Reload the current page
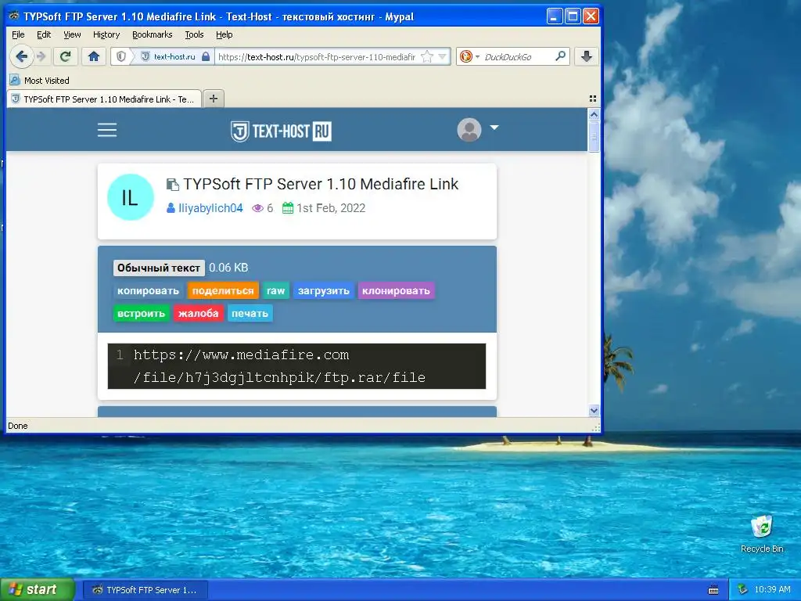The height and width of the screenshot is (601, 801). tap(66, 56)
